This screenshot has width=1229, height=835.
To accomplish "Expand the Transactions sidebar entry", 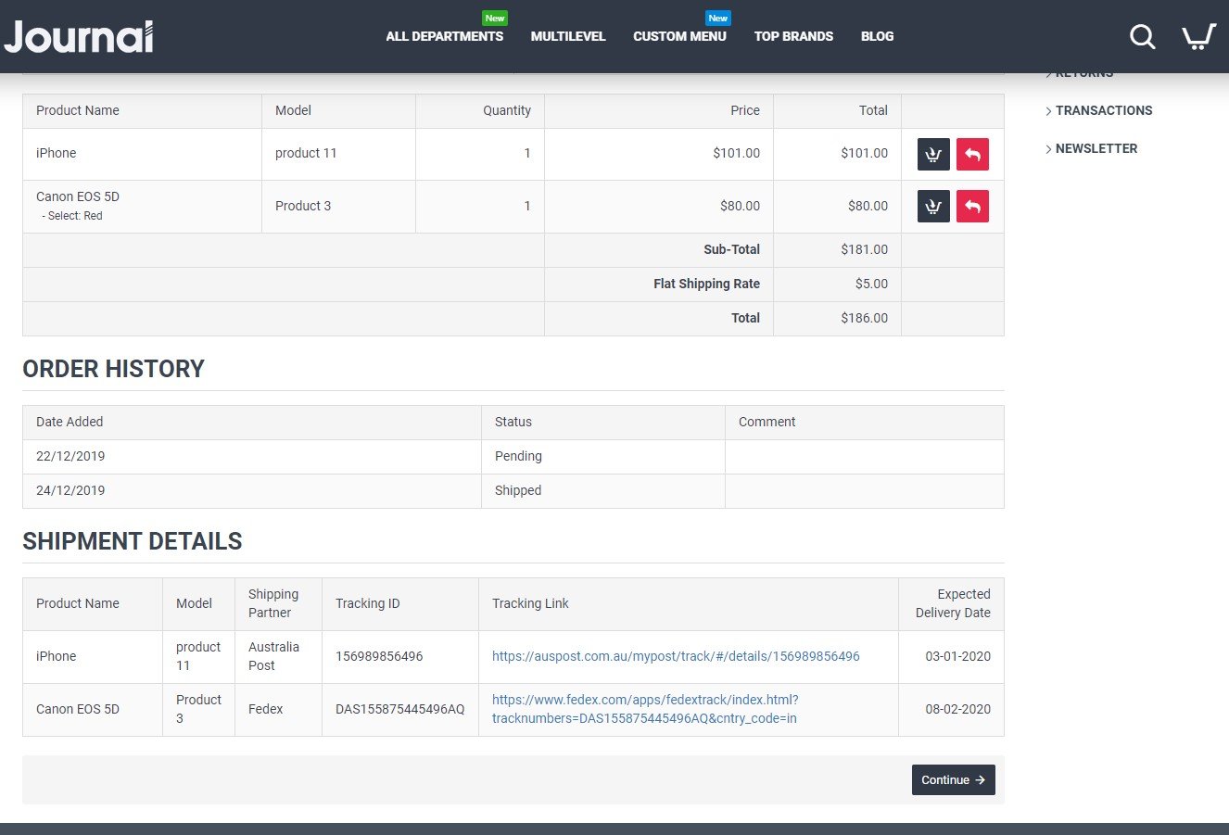I will [1104, 110].
